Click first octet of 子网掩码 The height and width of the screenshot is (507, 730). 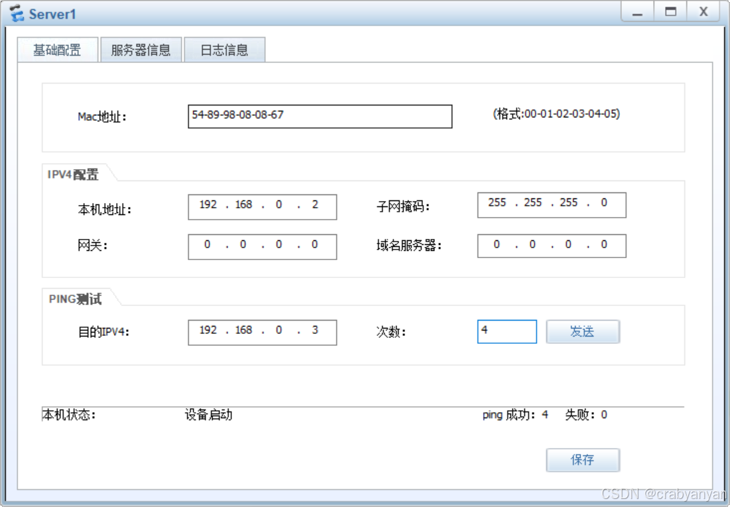(497, 204)
